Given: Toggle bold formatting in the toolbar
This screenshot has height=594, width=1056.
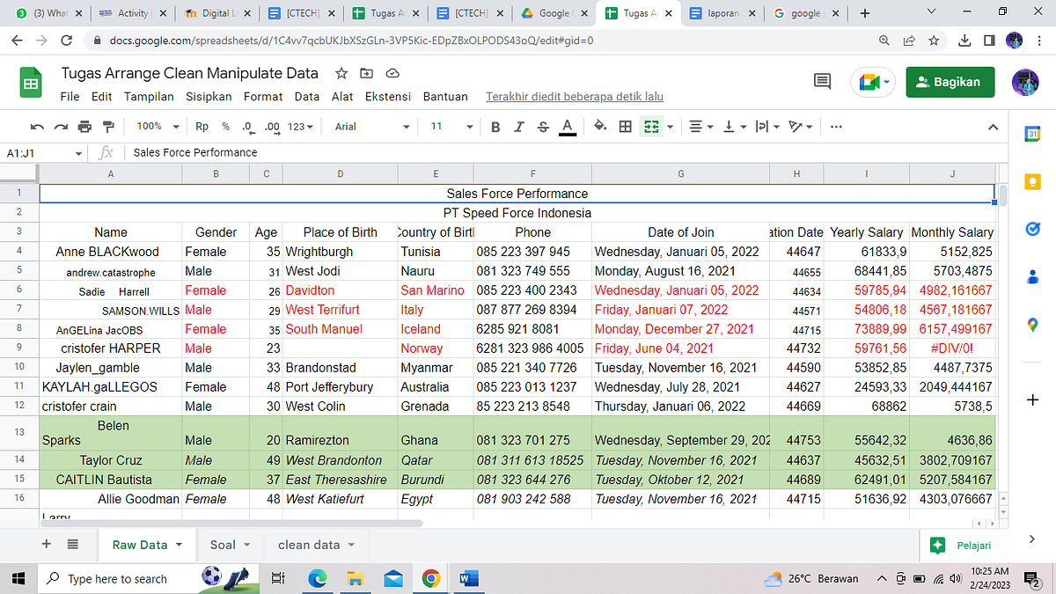Looking at the screenshot, I should point(495,126).
